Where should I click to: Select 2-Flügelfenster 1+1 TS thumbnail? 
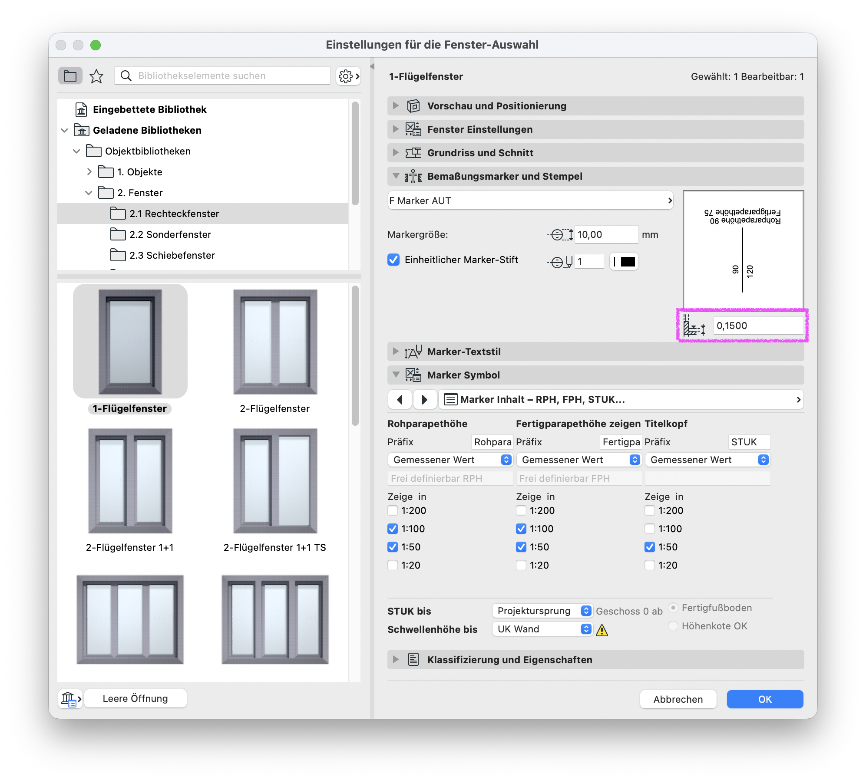pos(275,481)
